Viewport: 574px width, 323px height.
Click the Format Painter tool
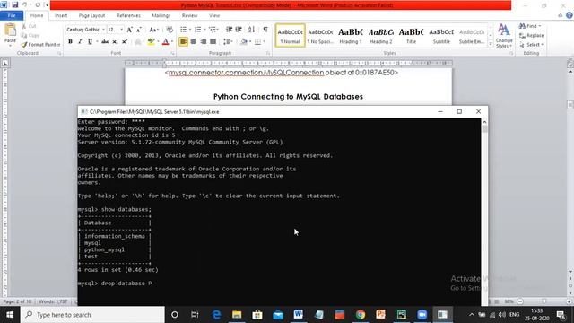point(40,44)
